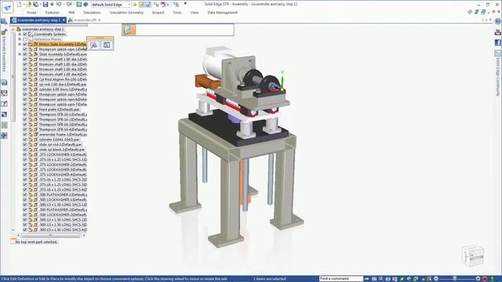Viewport: 502px width, 282px height.
Task: Click the zoom in plus icon in status bar
Action: [x=478, y=279]
